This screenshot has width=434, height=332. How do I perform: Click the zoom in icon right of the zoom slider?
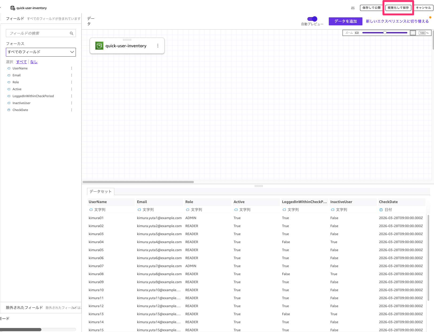413,33
